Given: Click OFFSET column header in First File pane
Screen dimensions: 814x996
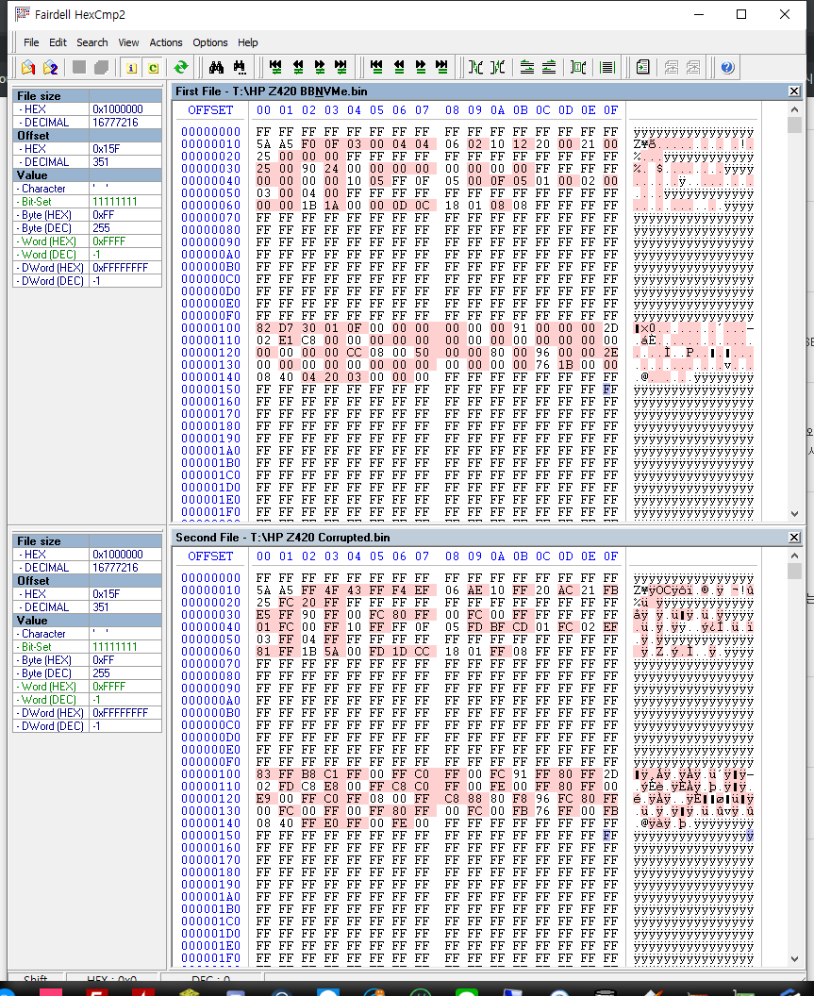Looking at the screenshot, I should [210, 110].
